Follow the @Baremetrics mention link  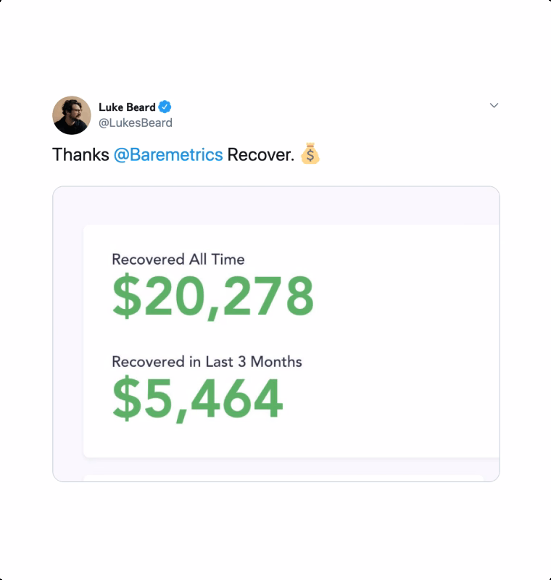(x=168, y=155)
